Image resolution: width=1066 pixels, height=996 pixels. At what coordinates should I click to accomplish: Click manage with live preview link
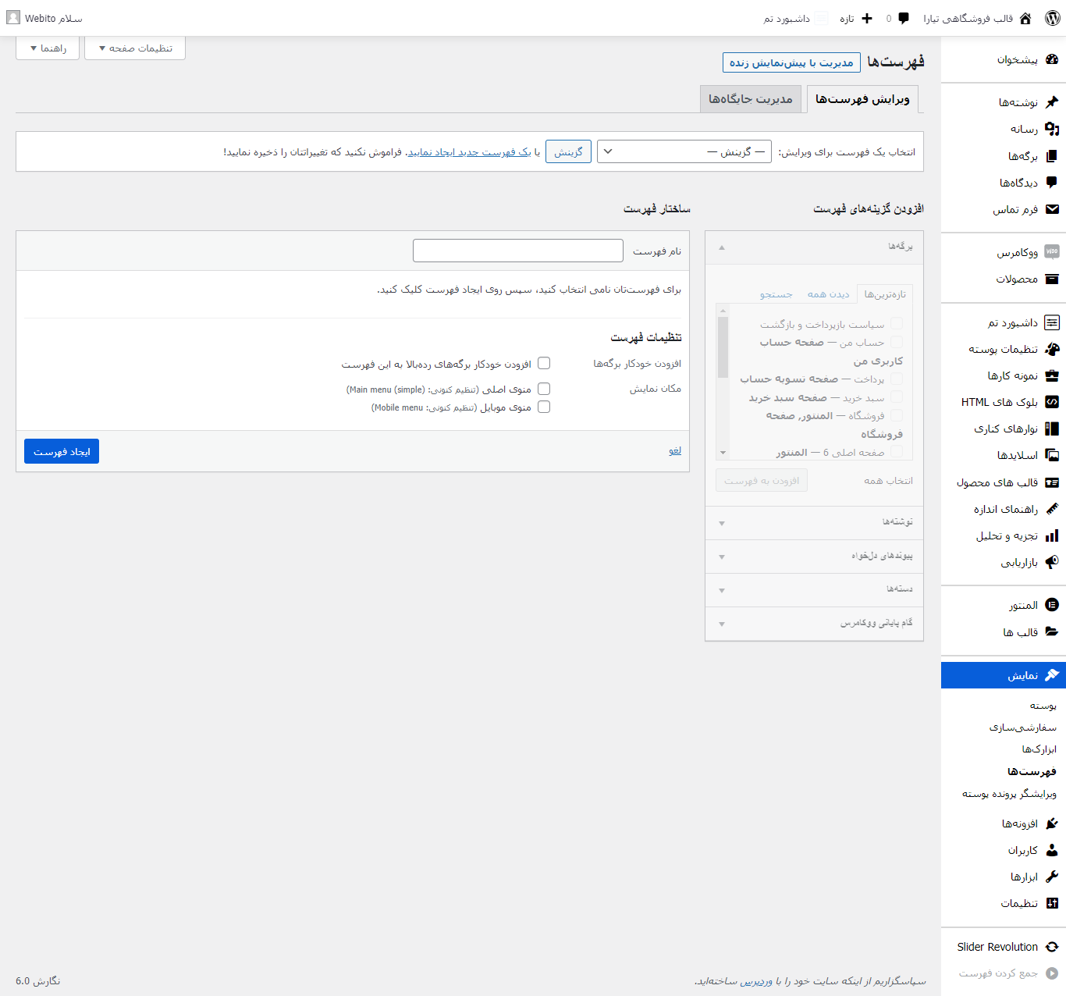coord(791,62)
